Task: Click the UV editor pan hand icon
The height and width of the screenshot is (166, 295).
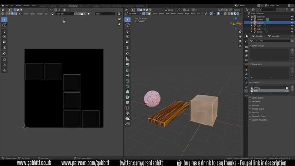Action: [x=119, y=24]
